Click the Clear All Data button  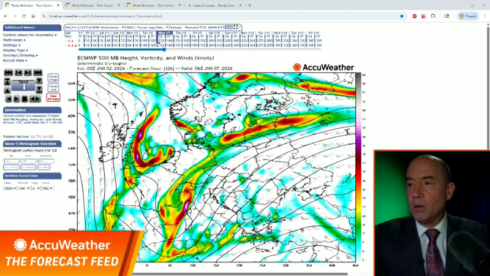click(x=53, y=98)
